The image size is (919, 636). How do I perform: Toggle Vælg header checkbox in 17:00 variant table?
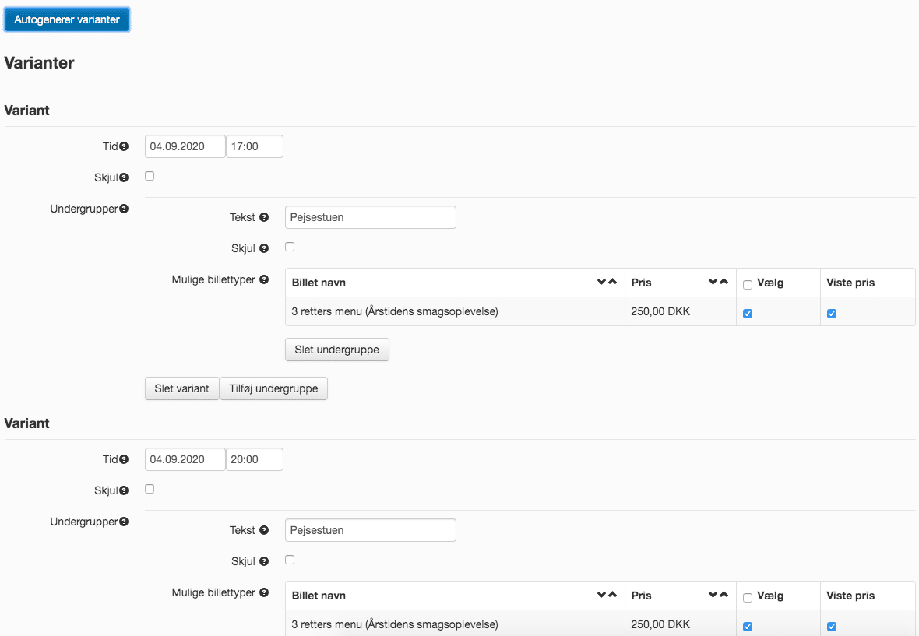748,285
